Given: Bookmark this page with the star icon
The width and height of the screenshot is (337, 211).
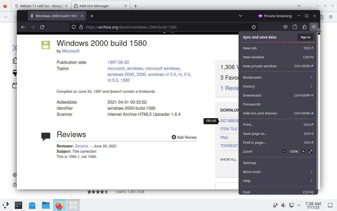Looking at the screenshot, I should [254, 27].
